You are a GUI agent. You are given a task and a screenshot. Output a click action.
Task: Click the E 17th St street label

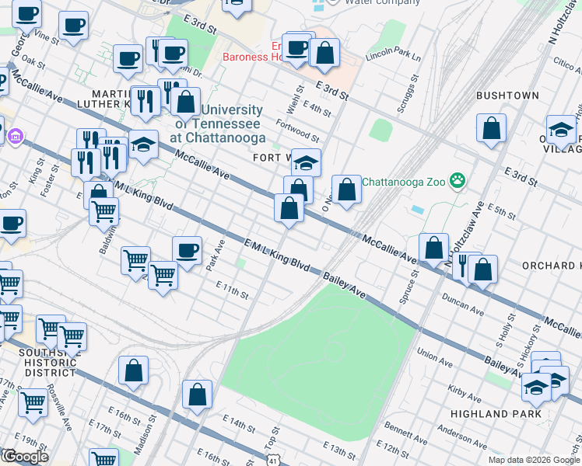click(105, 429)
